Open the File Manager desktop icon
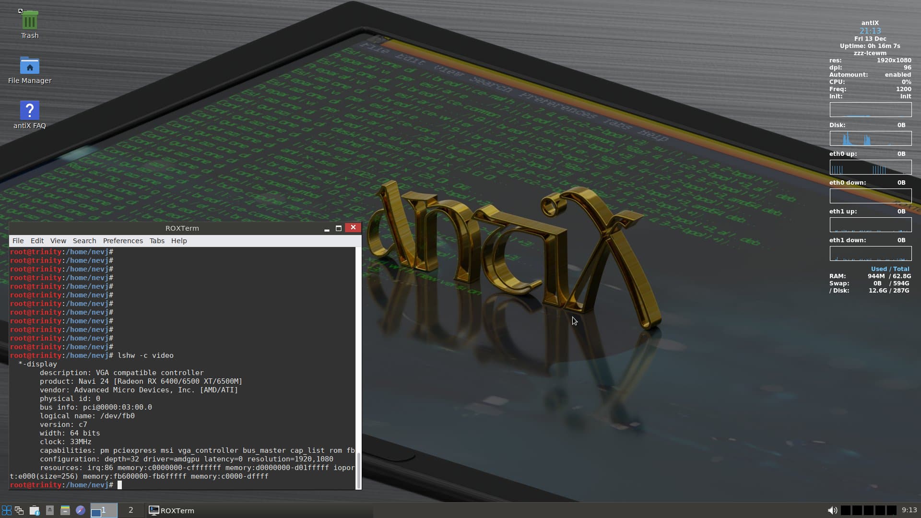 click(29, 66)
